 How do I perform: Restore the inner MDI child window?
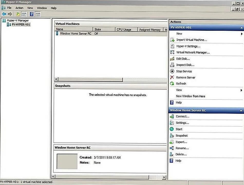click(x=237, y=9)
